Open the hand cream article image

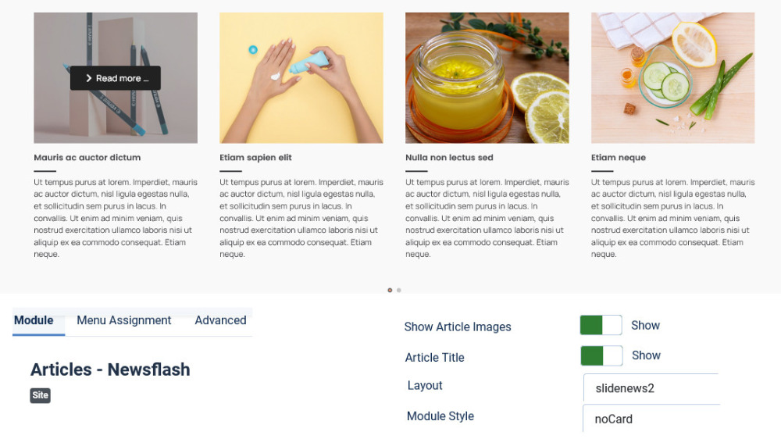(x=301, y=78)
